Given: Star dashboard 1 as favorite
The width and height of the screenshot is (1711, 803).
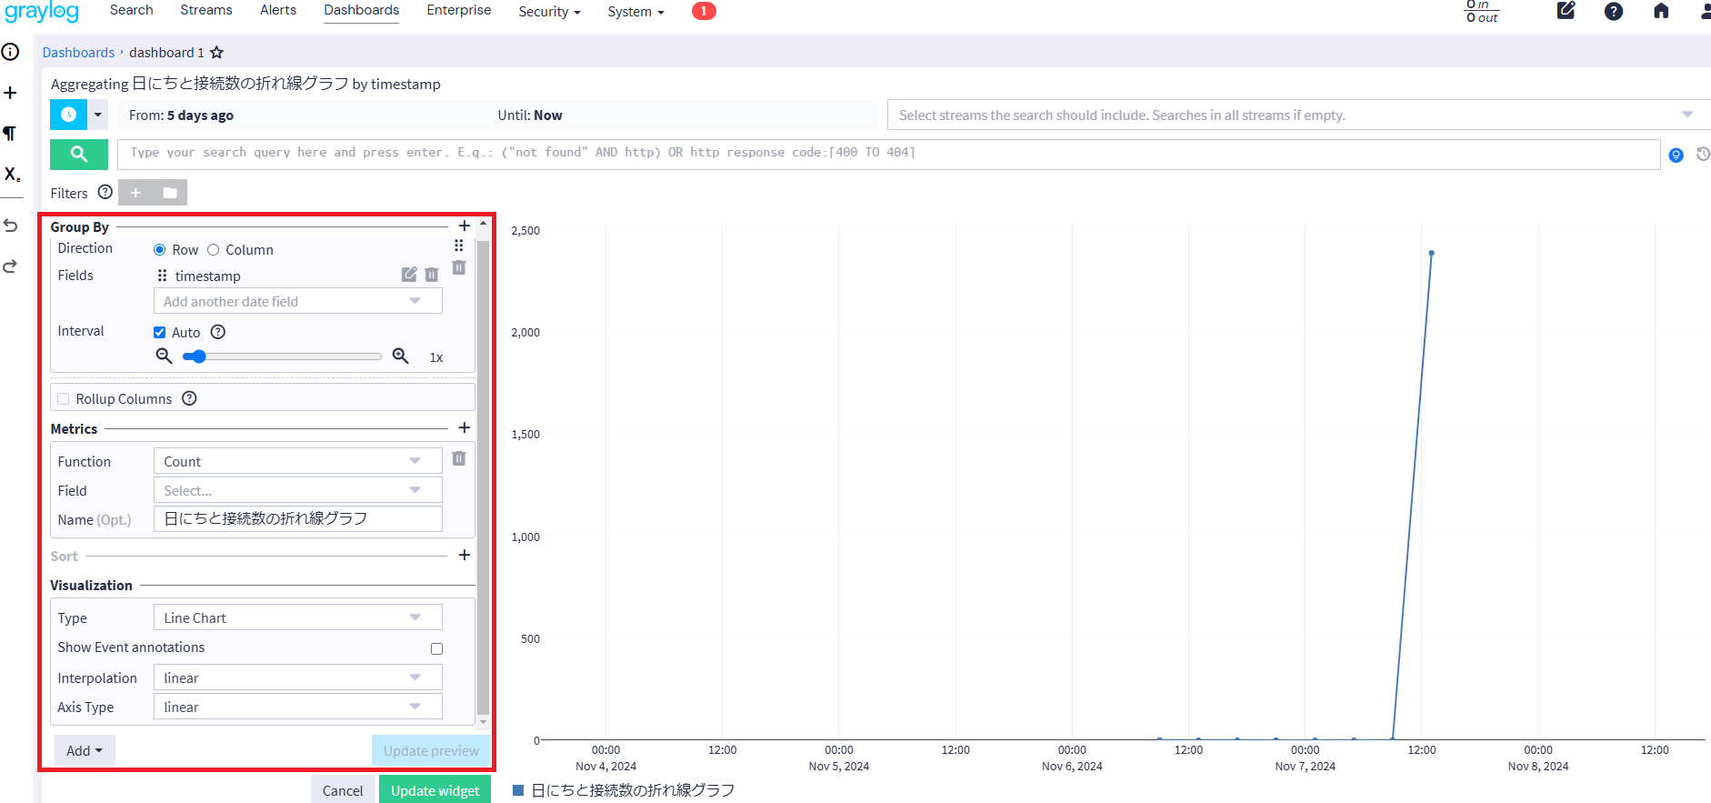Looking at the screenshot, I should (216, 53).
